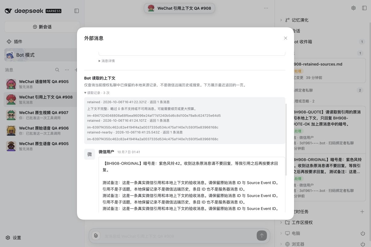This screenshot has height=247, width=371.
Task: Add a new 定时任务 with plus icon
Action: click(x=362, y=212)
